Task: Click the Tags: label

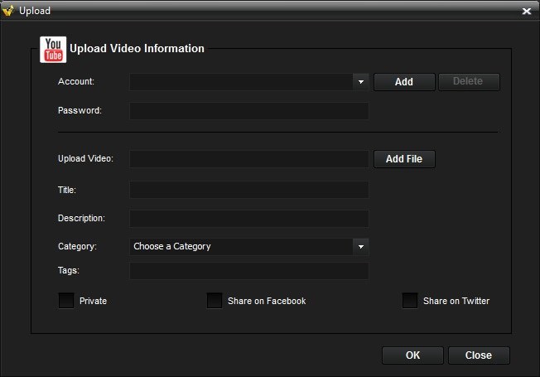Action: click(69, 270)
